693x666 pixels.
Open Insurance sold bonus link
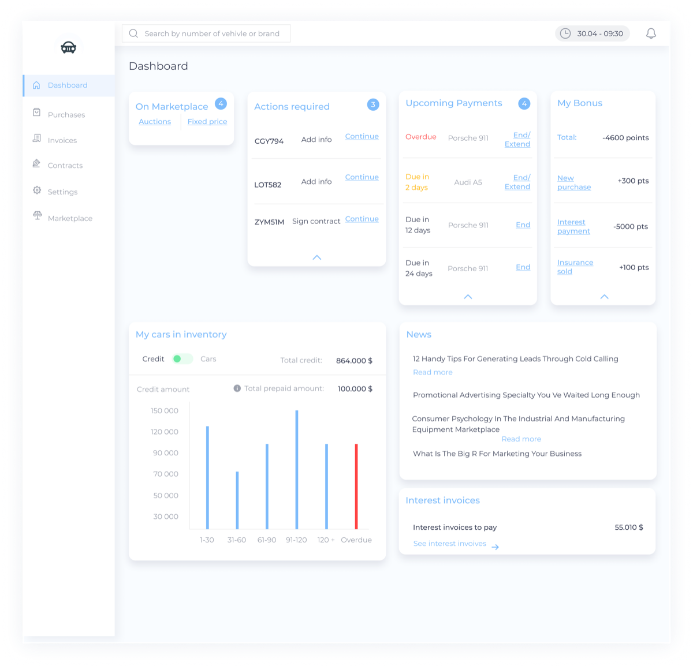575,267
